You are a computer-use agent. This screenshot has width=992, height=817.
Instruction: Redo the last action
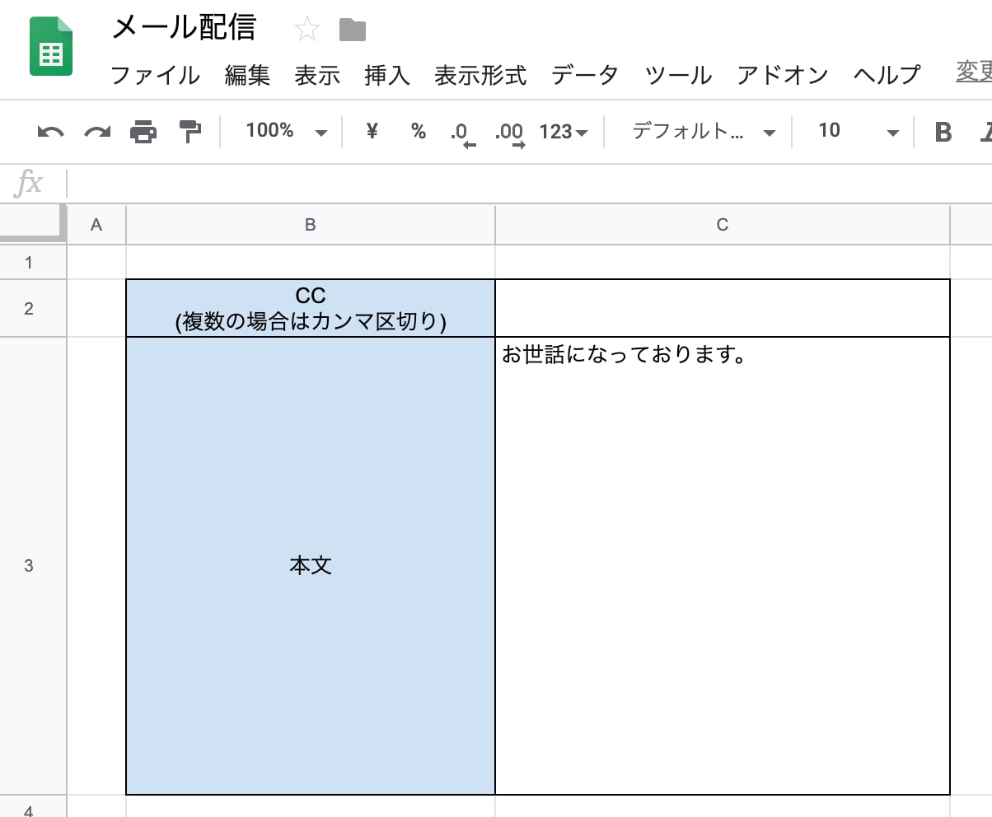[97, 131]
